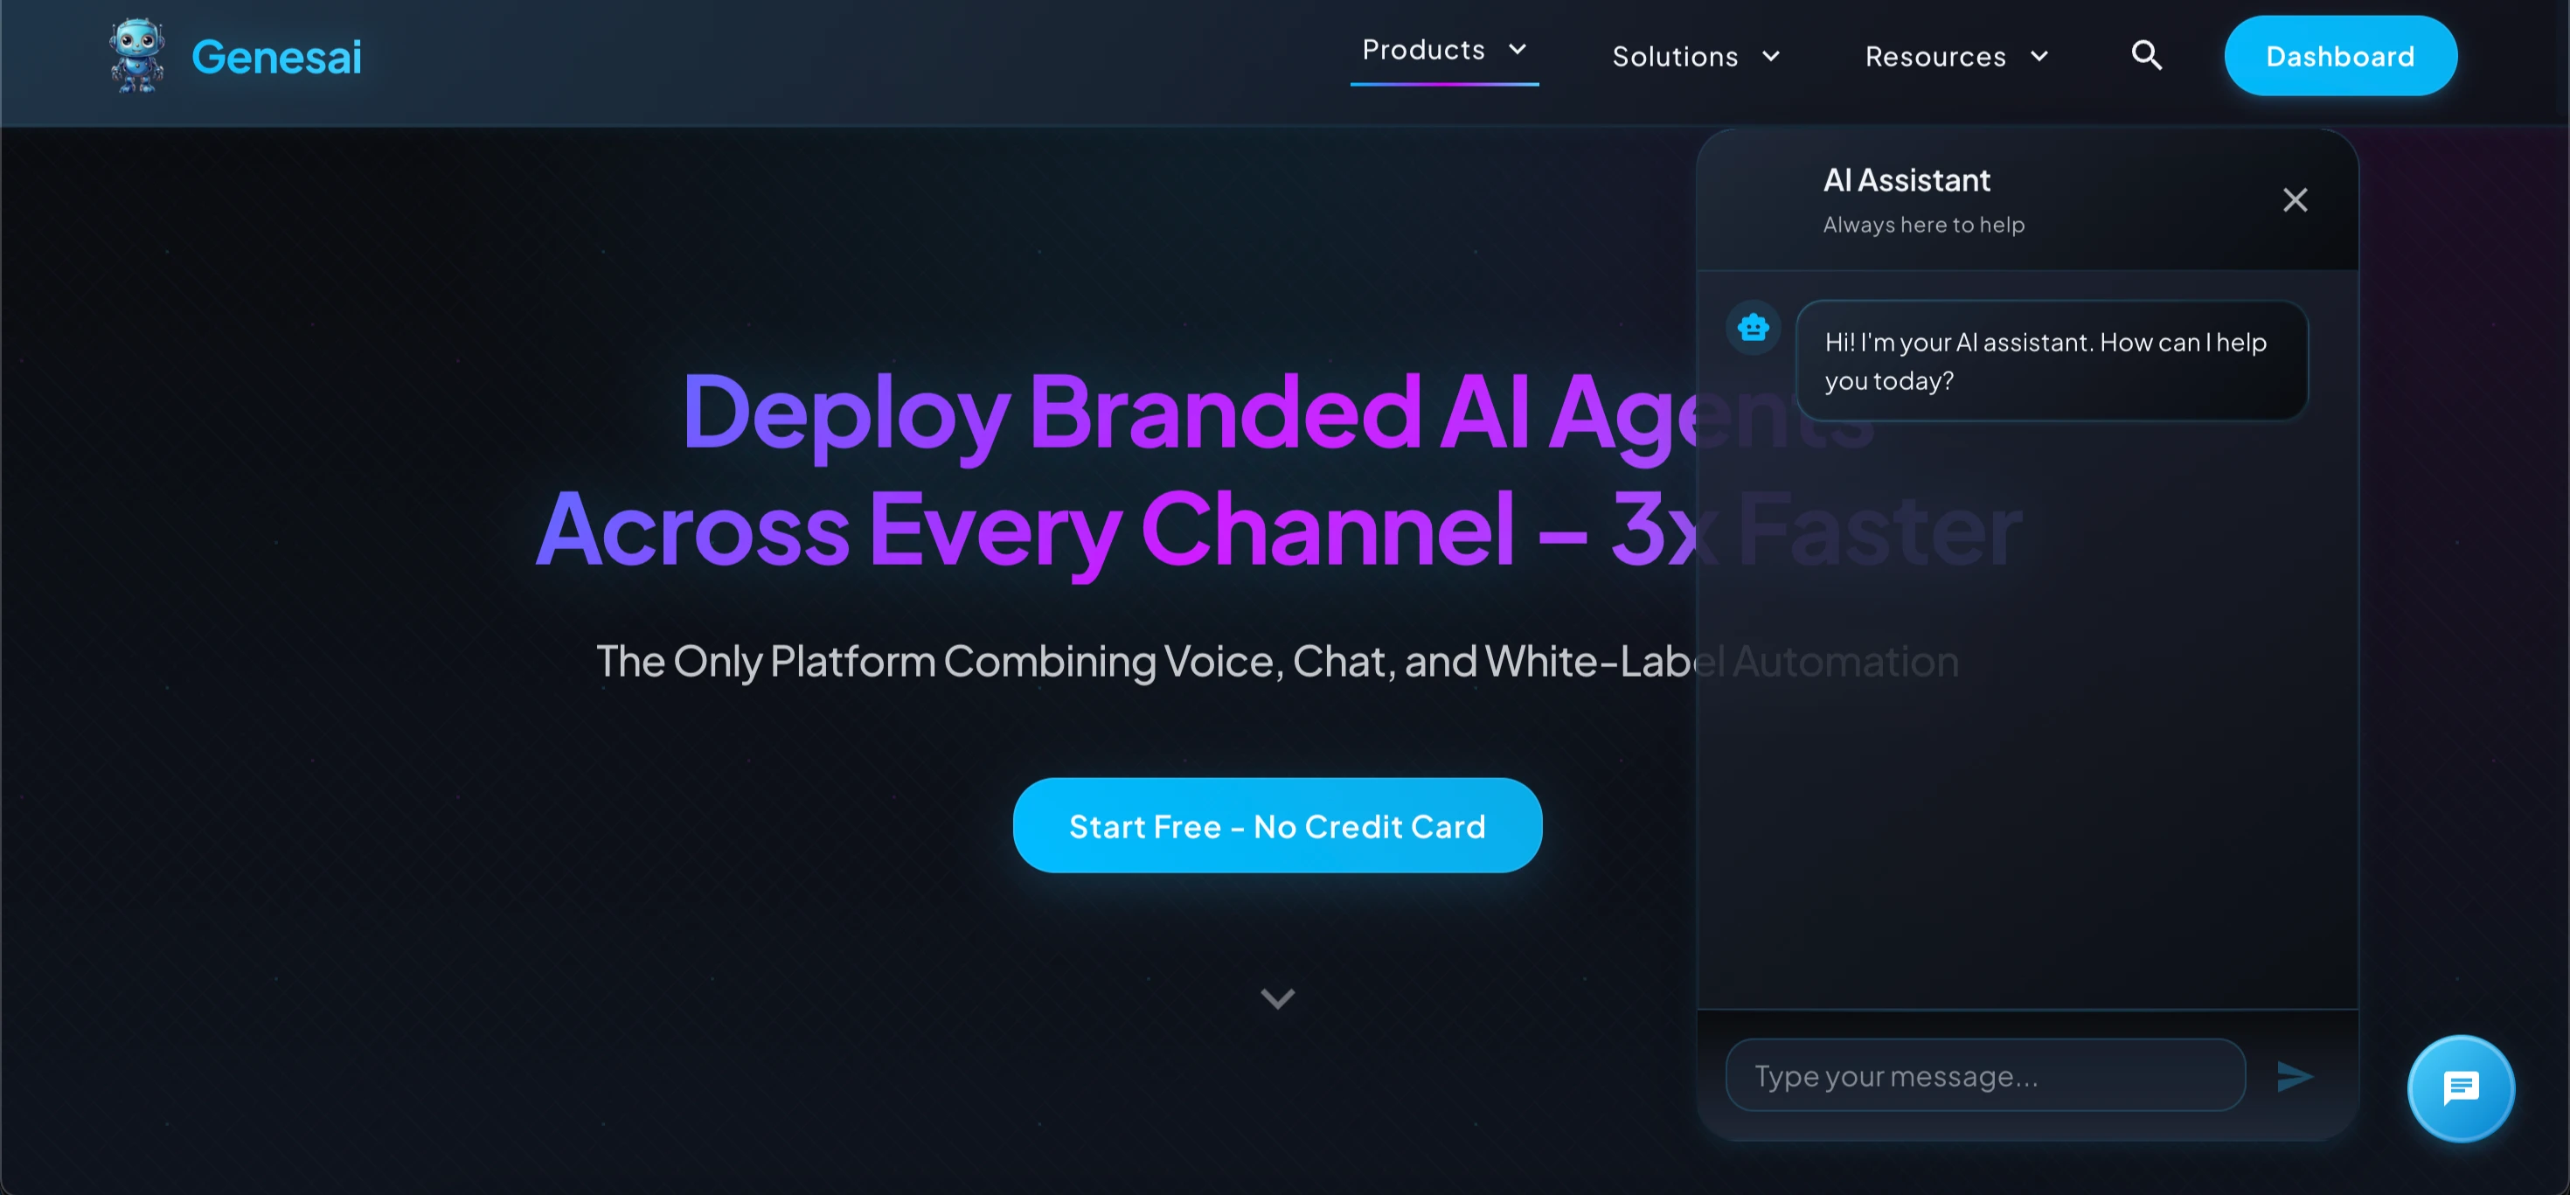Open the Resources menu item

(x=1935, y=57)
